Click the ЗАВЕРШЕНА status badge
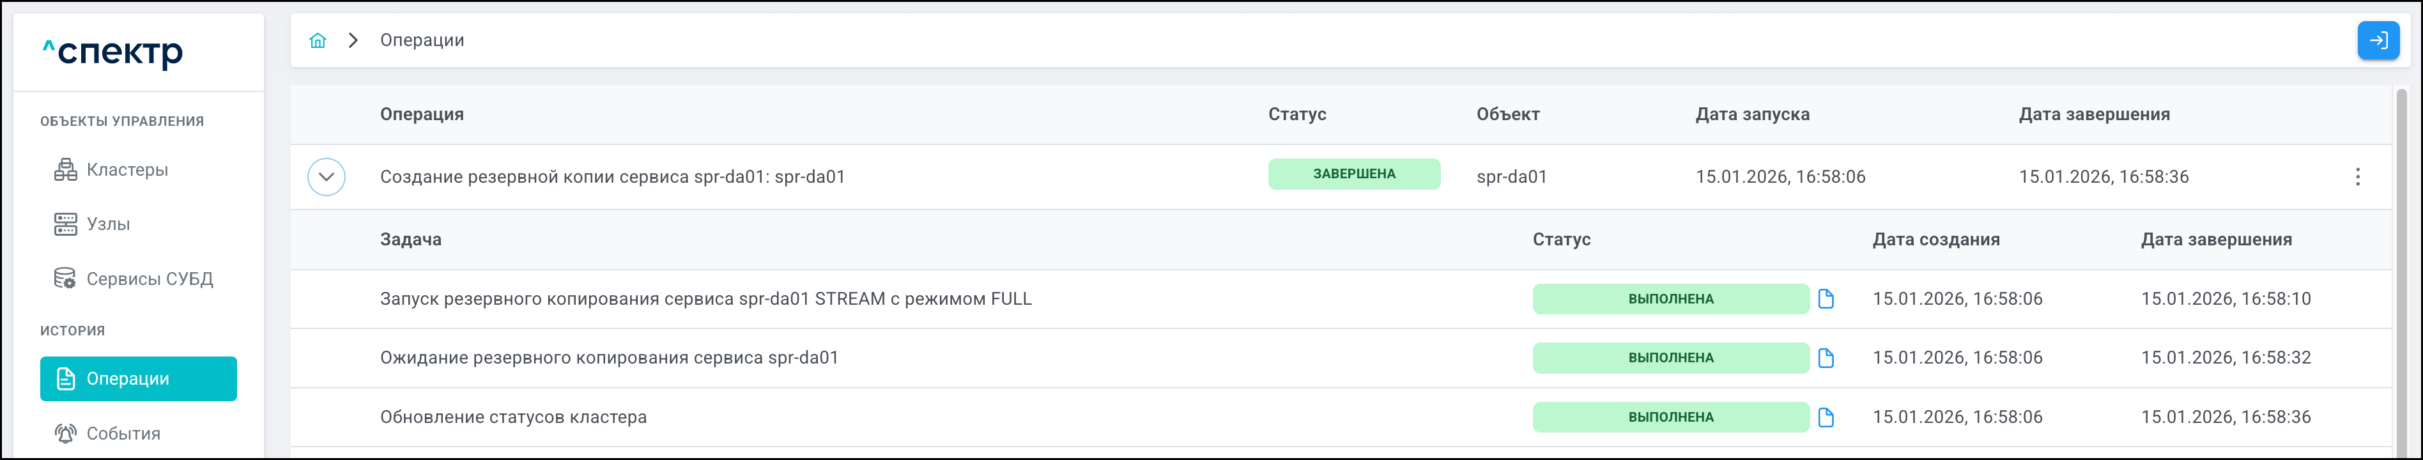 point(1353,174)
